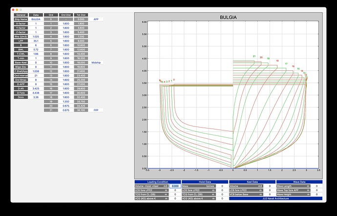Select the Hoist Data Mass value field

click(223, 186)
